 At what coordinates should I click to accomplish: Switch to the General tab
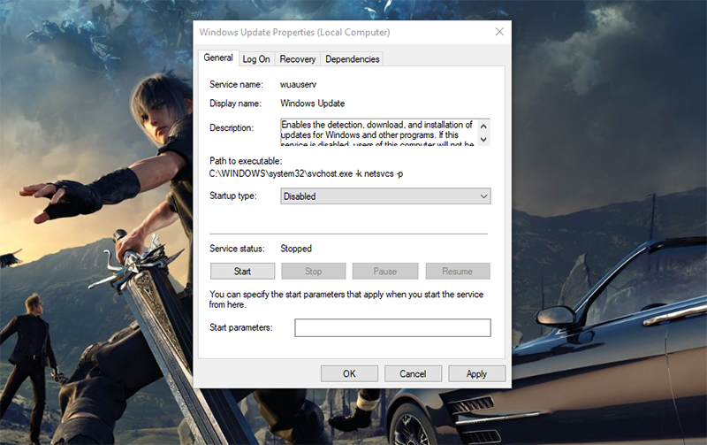(x=218, y=58)
